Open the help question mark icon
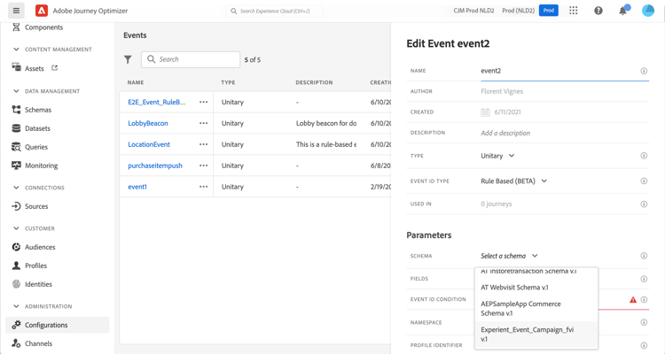Viewport: 665px width, 354px height. point(598,11)
